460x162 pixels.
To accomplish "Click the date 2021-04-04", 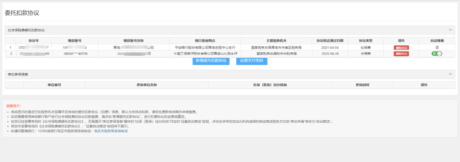I will click(330, 48).
